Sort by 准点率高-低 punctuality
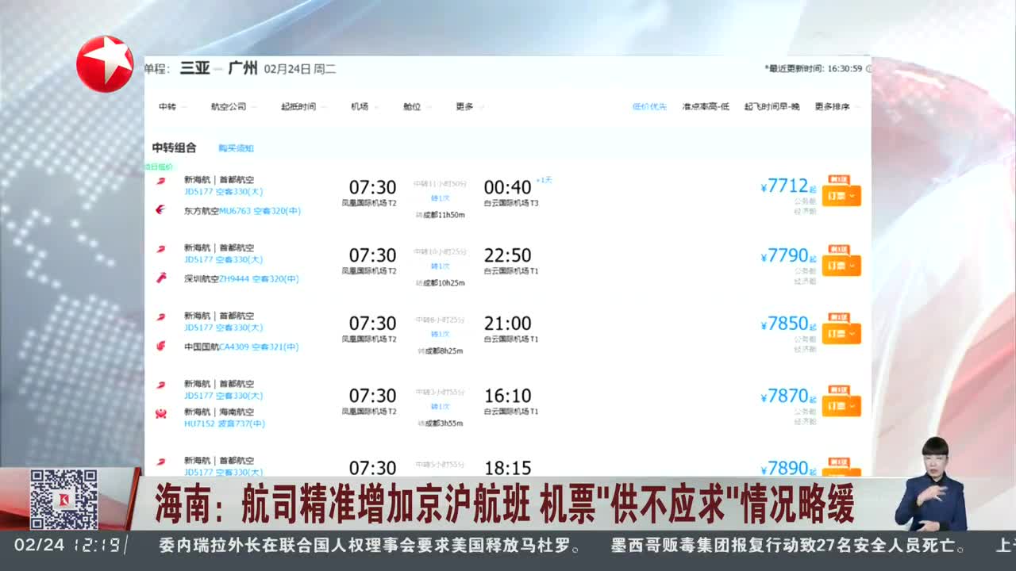This screenshot has height=571, width=1016. [x=705, y=107]
